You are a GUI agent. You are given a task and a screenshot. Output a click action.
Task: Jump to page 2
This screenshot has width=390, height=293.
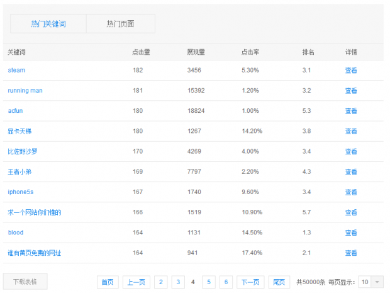[x=161, y=282]
